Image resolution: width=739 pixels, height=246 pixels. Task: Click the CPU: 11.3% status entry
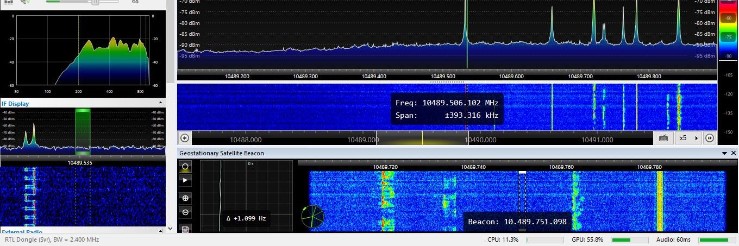point(502,239)
